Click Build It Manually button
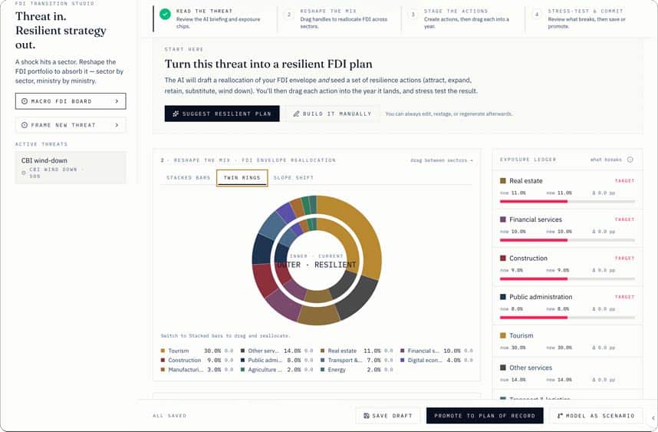This screenshot has width=658, height=432. [332, 114]
